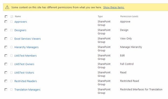The image size is (168, 99).
Task: Click the small group icon next to Approvers
Action: click(11, 22)
